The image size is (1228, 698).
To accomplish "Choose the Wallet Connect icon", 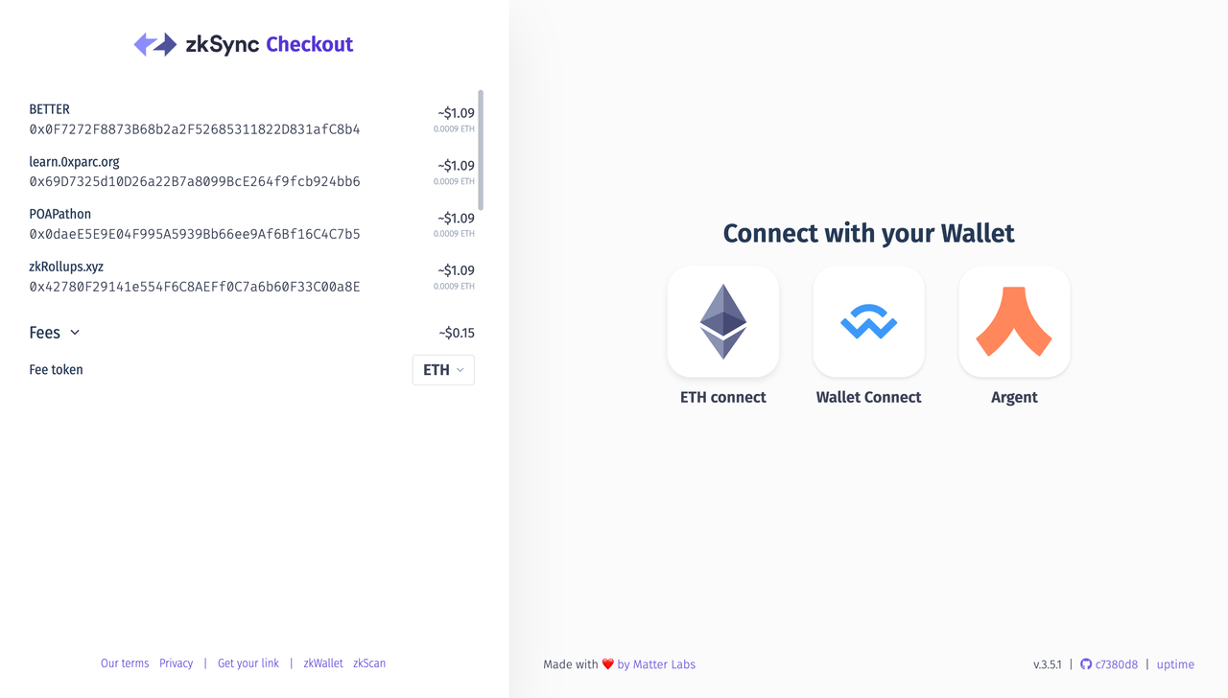I will click(x=868, y=321).
